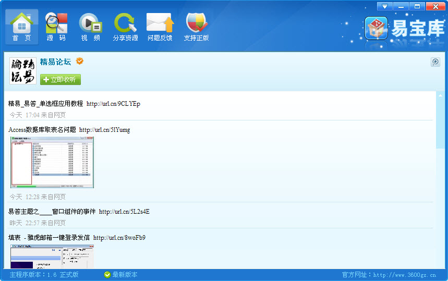Click the 精易论坛 avatar image
The image size is (448, 281).
[23, 71]
